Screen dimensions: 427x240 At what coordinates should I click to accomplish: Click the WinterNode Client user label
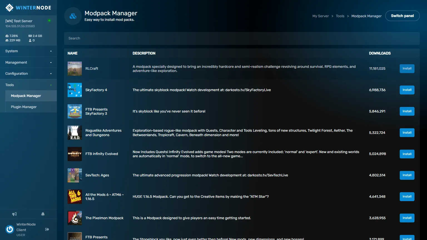pos(26,227)
